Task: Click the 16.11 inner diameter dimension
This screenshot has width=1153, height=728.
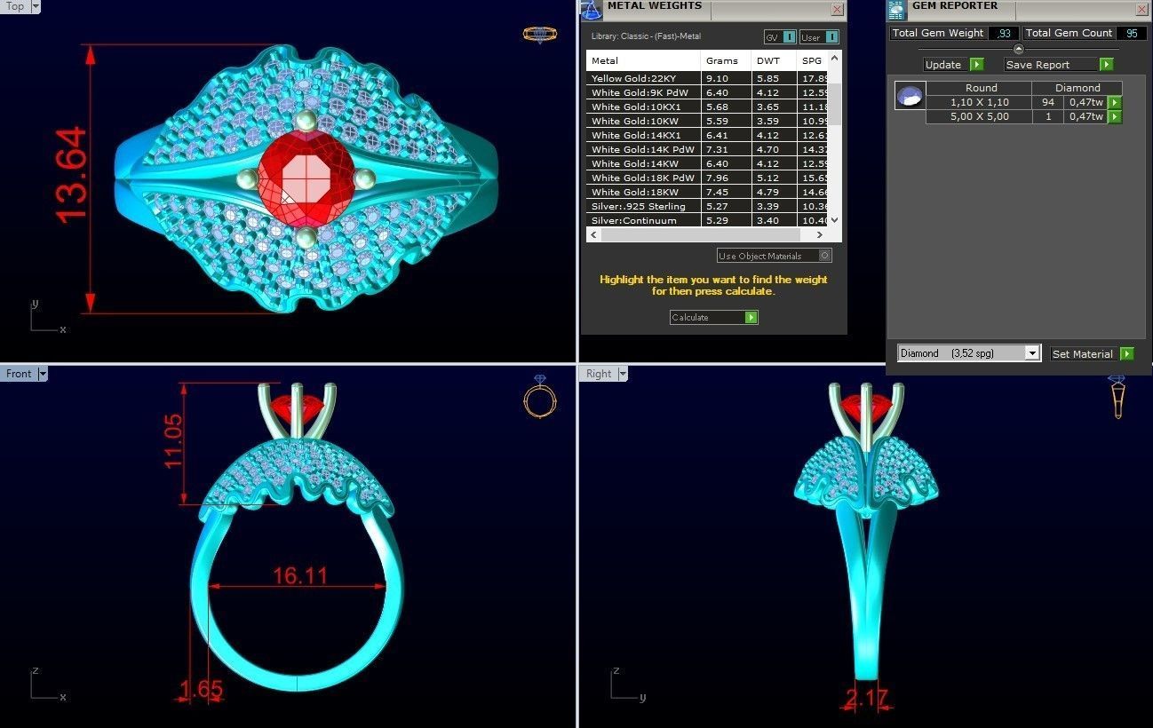Action: point(300,575)
